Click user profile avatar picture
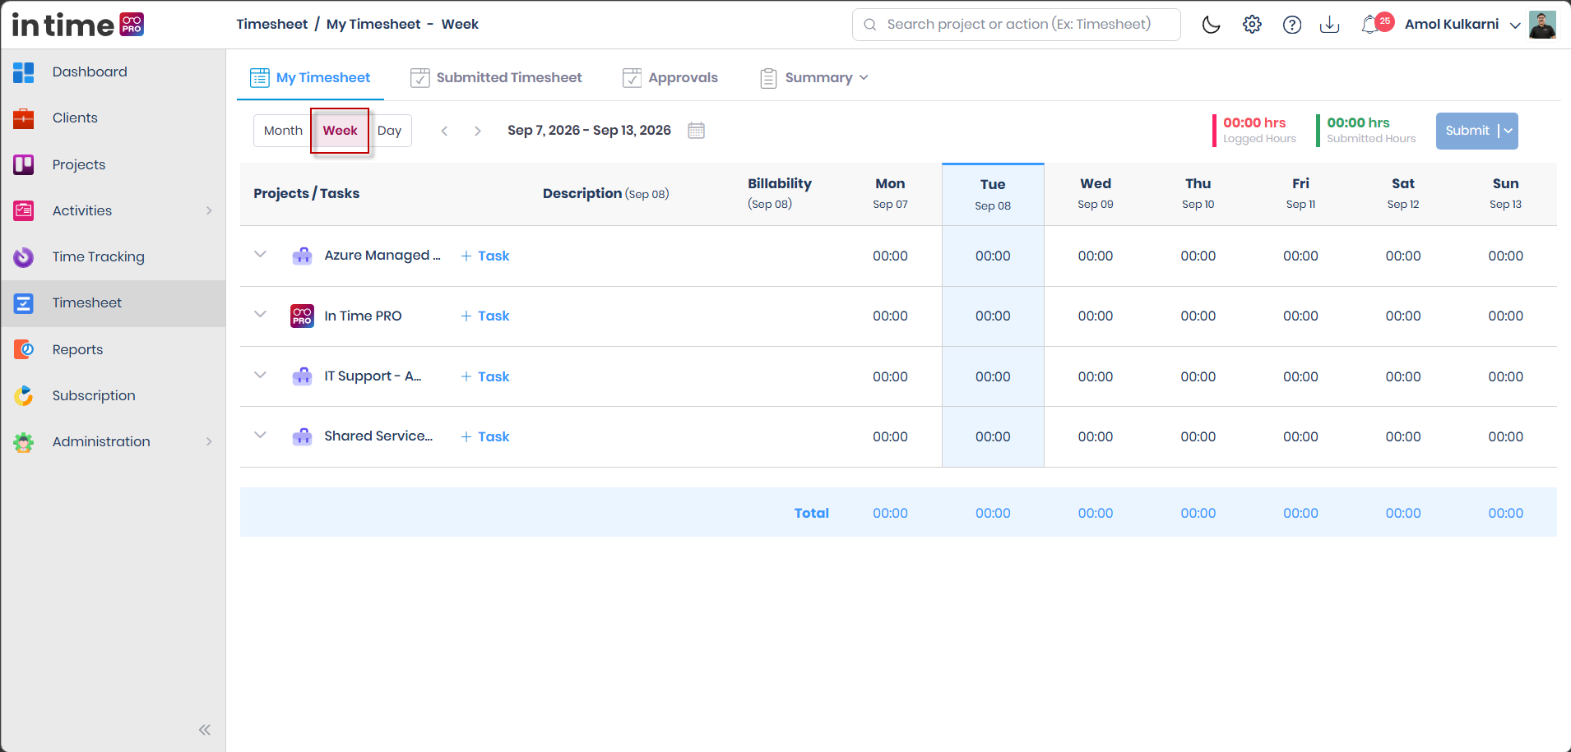Screen dimensions: 1571x752 [1542, 25]
